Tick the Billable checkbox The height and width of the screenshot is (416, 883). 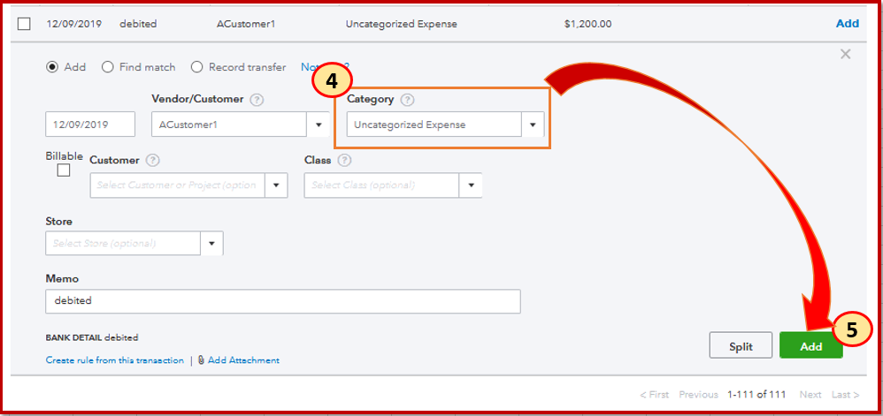click(x=64, y=170)
